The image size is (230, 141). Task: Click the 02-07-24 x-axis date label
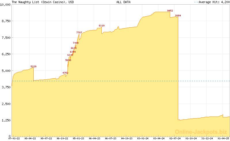175,138
